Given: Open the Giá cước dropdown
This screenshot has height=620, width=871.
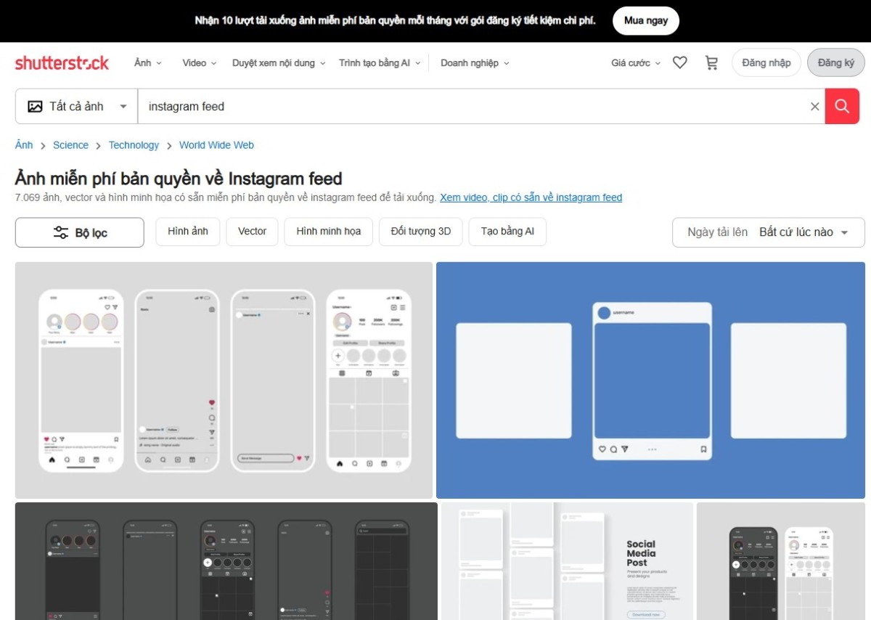Looking at the screenshot, I should (x=636, y=63).
